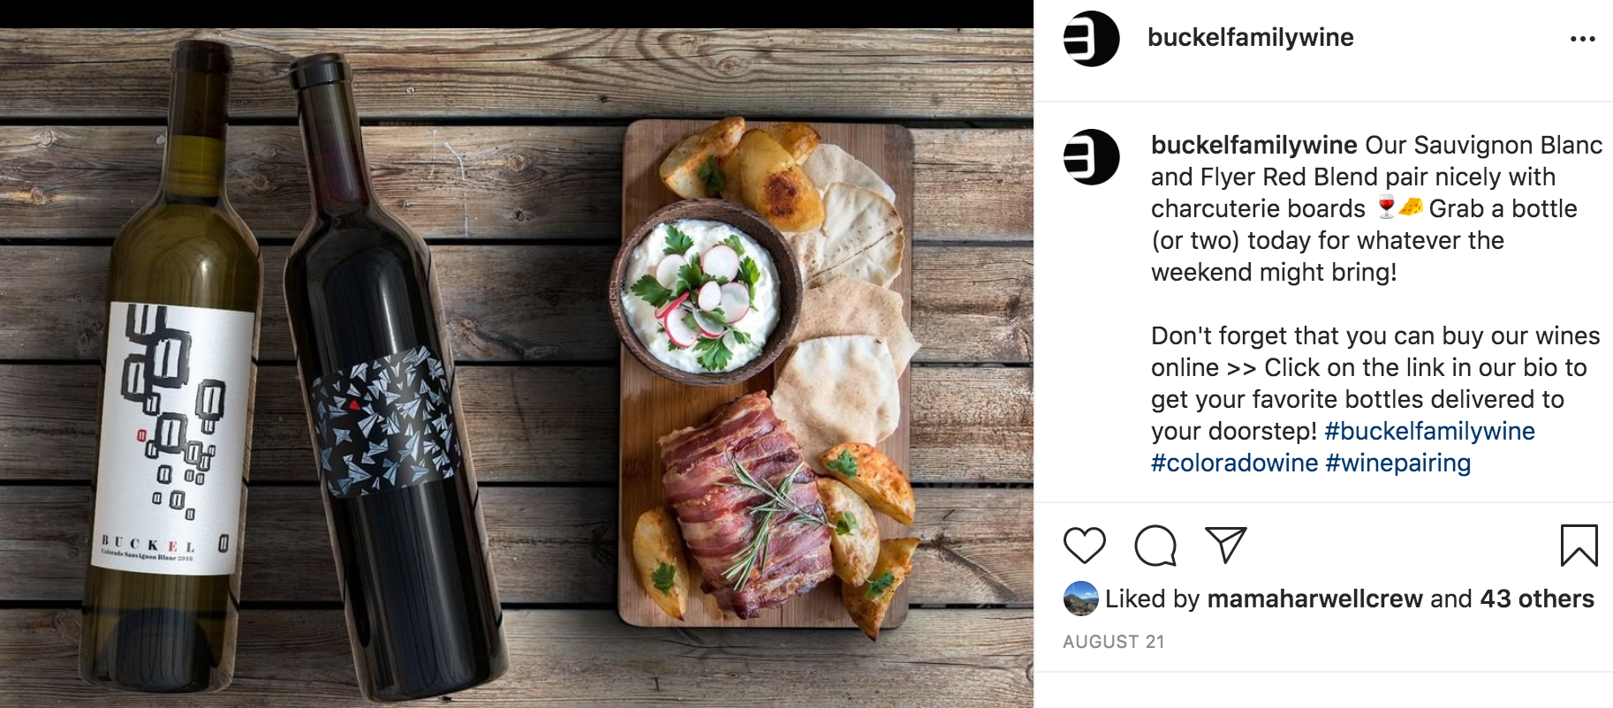Save post with the bookmark icon
The width and height of the screenshot is (1613, 708).
[x=1578, y=545]
